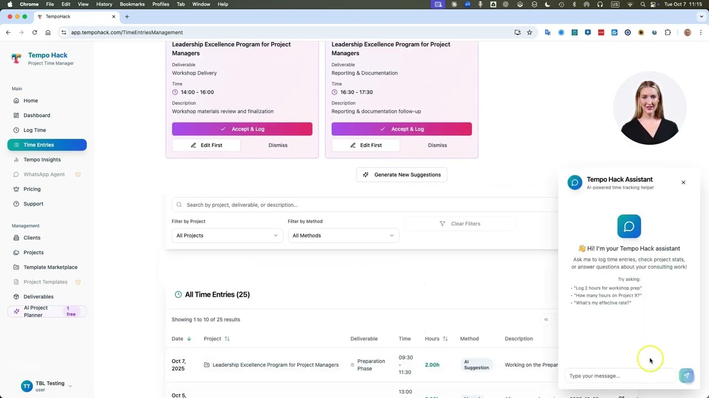Edit the Reporting & Documentation suggestion first
This screenshot has height=398, width=709.
(x=366, y=145)
